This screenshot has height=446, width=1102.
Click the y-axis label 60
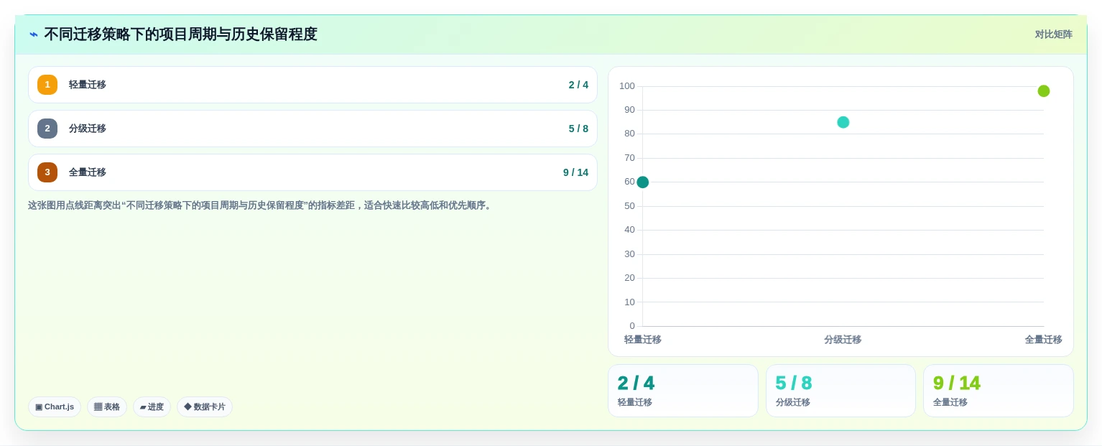(629, 182)
